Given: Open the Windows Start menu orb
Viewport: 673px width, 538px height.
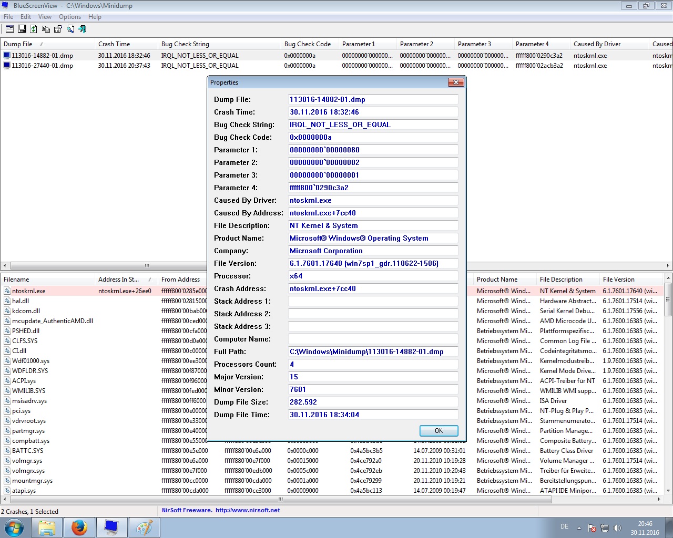Looking at the screenshot, I should pyautogui.click(x=14, y=527).
